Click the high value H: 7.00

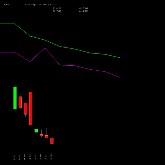(x=83, y=9)
